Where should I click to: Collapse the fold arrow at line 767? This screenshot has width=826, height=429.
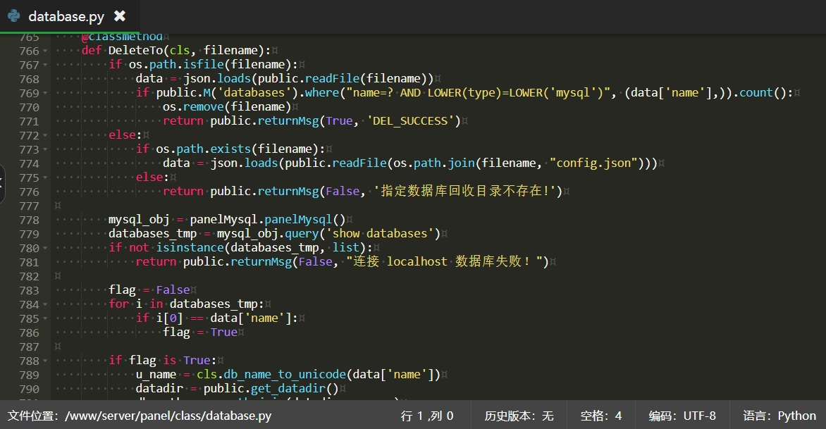[x=45, y=66]
